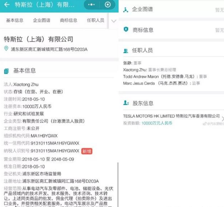Image resolution: width=224 pixels, height=207 pixels.
Task: Click the 股东信息 section heading
Action: [143, 103]
